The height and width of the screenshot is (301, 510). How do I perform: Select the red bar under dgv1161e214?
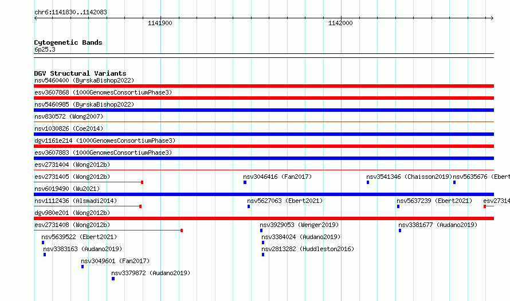pos(264,146)
